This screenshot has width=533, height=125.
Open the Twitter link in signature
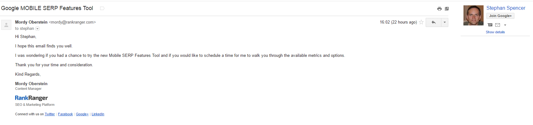click(x=50, y=114)
